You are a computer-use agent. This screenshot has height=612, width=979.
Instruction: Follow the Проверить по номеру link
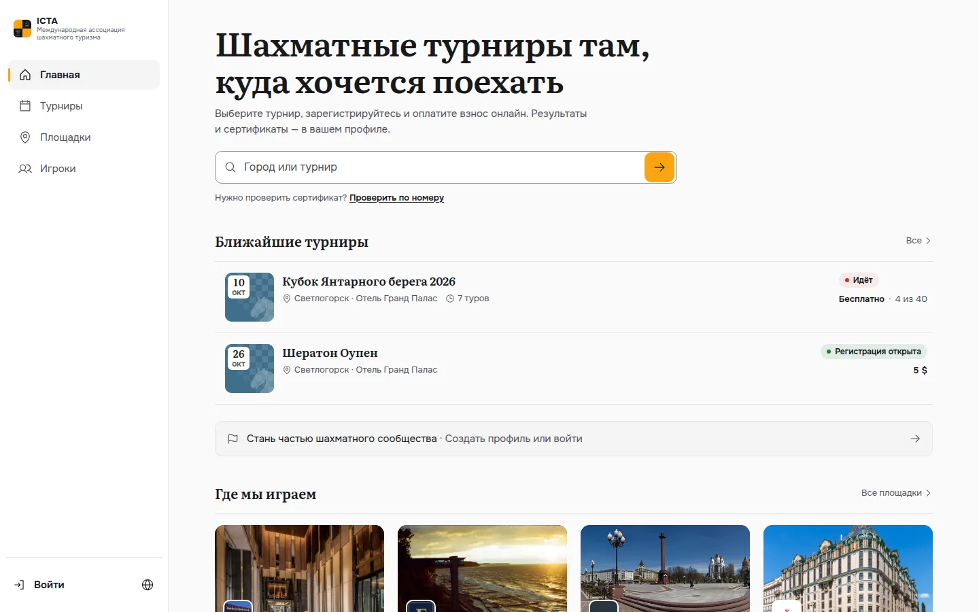pyautogui.click(x=396, y=198)
